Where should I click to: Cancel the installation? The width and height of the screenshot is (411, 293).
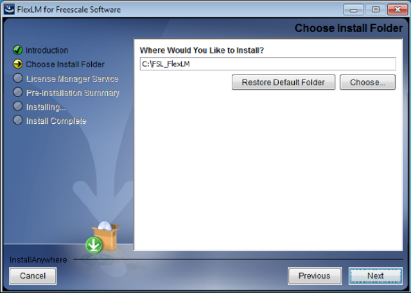tap(33, 276)
